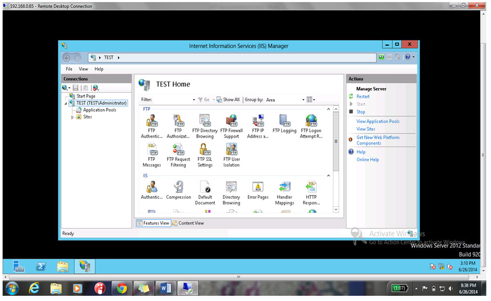The height and width of the screenshot is (301, 491).
Task: Open the Default Document feature
Action: click(205, 193)
